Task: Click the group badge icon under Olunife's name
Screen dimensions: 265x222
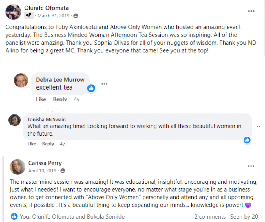Action: (29, 16)
